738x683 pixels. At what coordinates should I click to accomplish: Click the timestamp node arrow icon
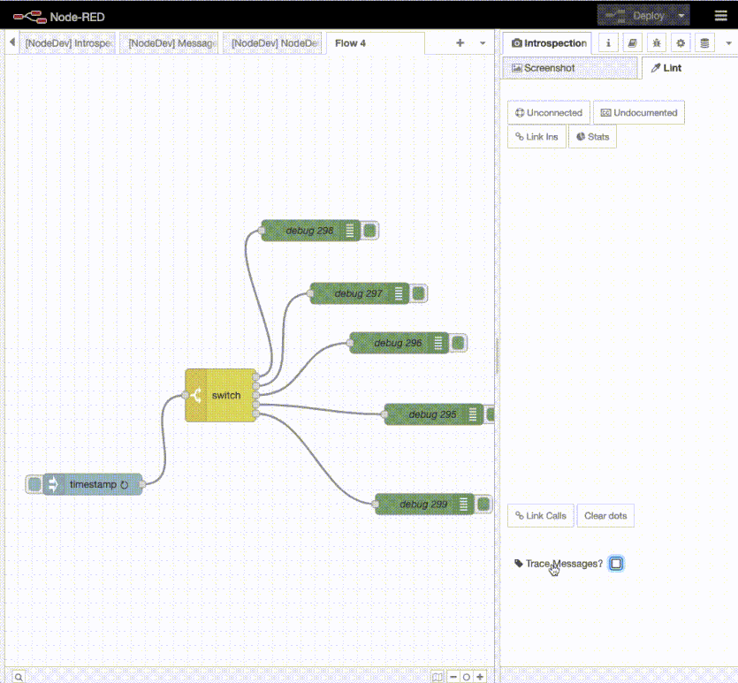(53, 484)
